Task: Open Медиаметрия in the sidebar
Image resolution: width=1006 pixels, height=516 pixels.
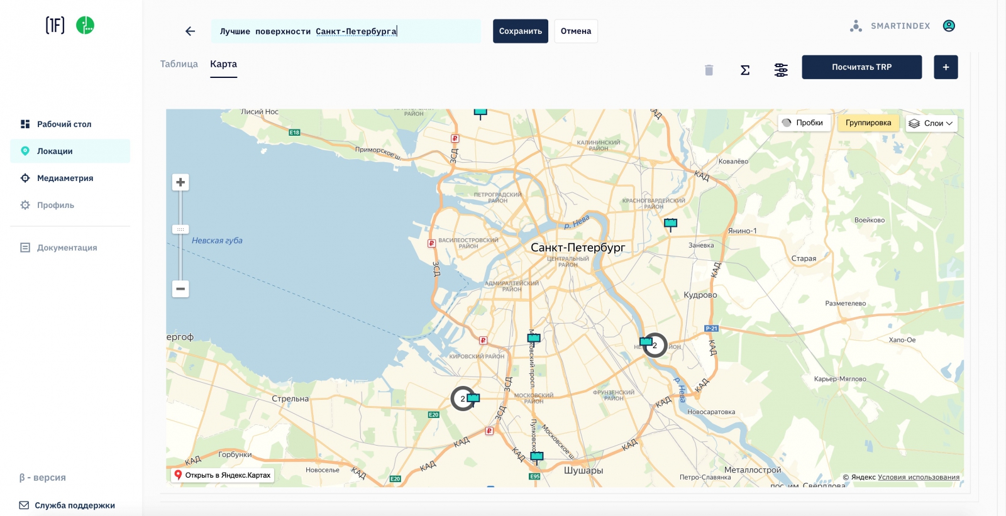Action: 65,178
